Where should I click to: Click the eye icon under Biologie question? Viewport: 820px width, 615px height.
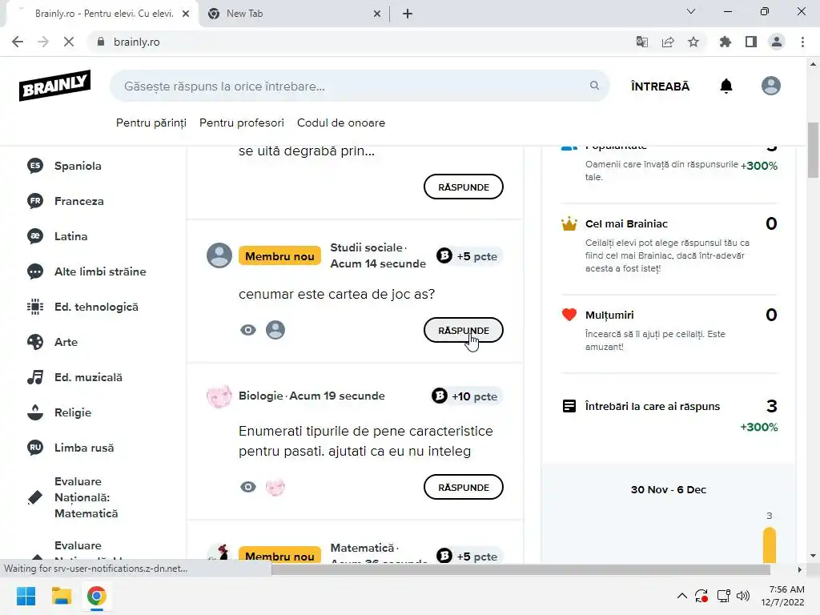pos(248,487)
